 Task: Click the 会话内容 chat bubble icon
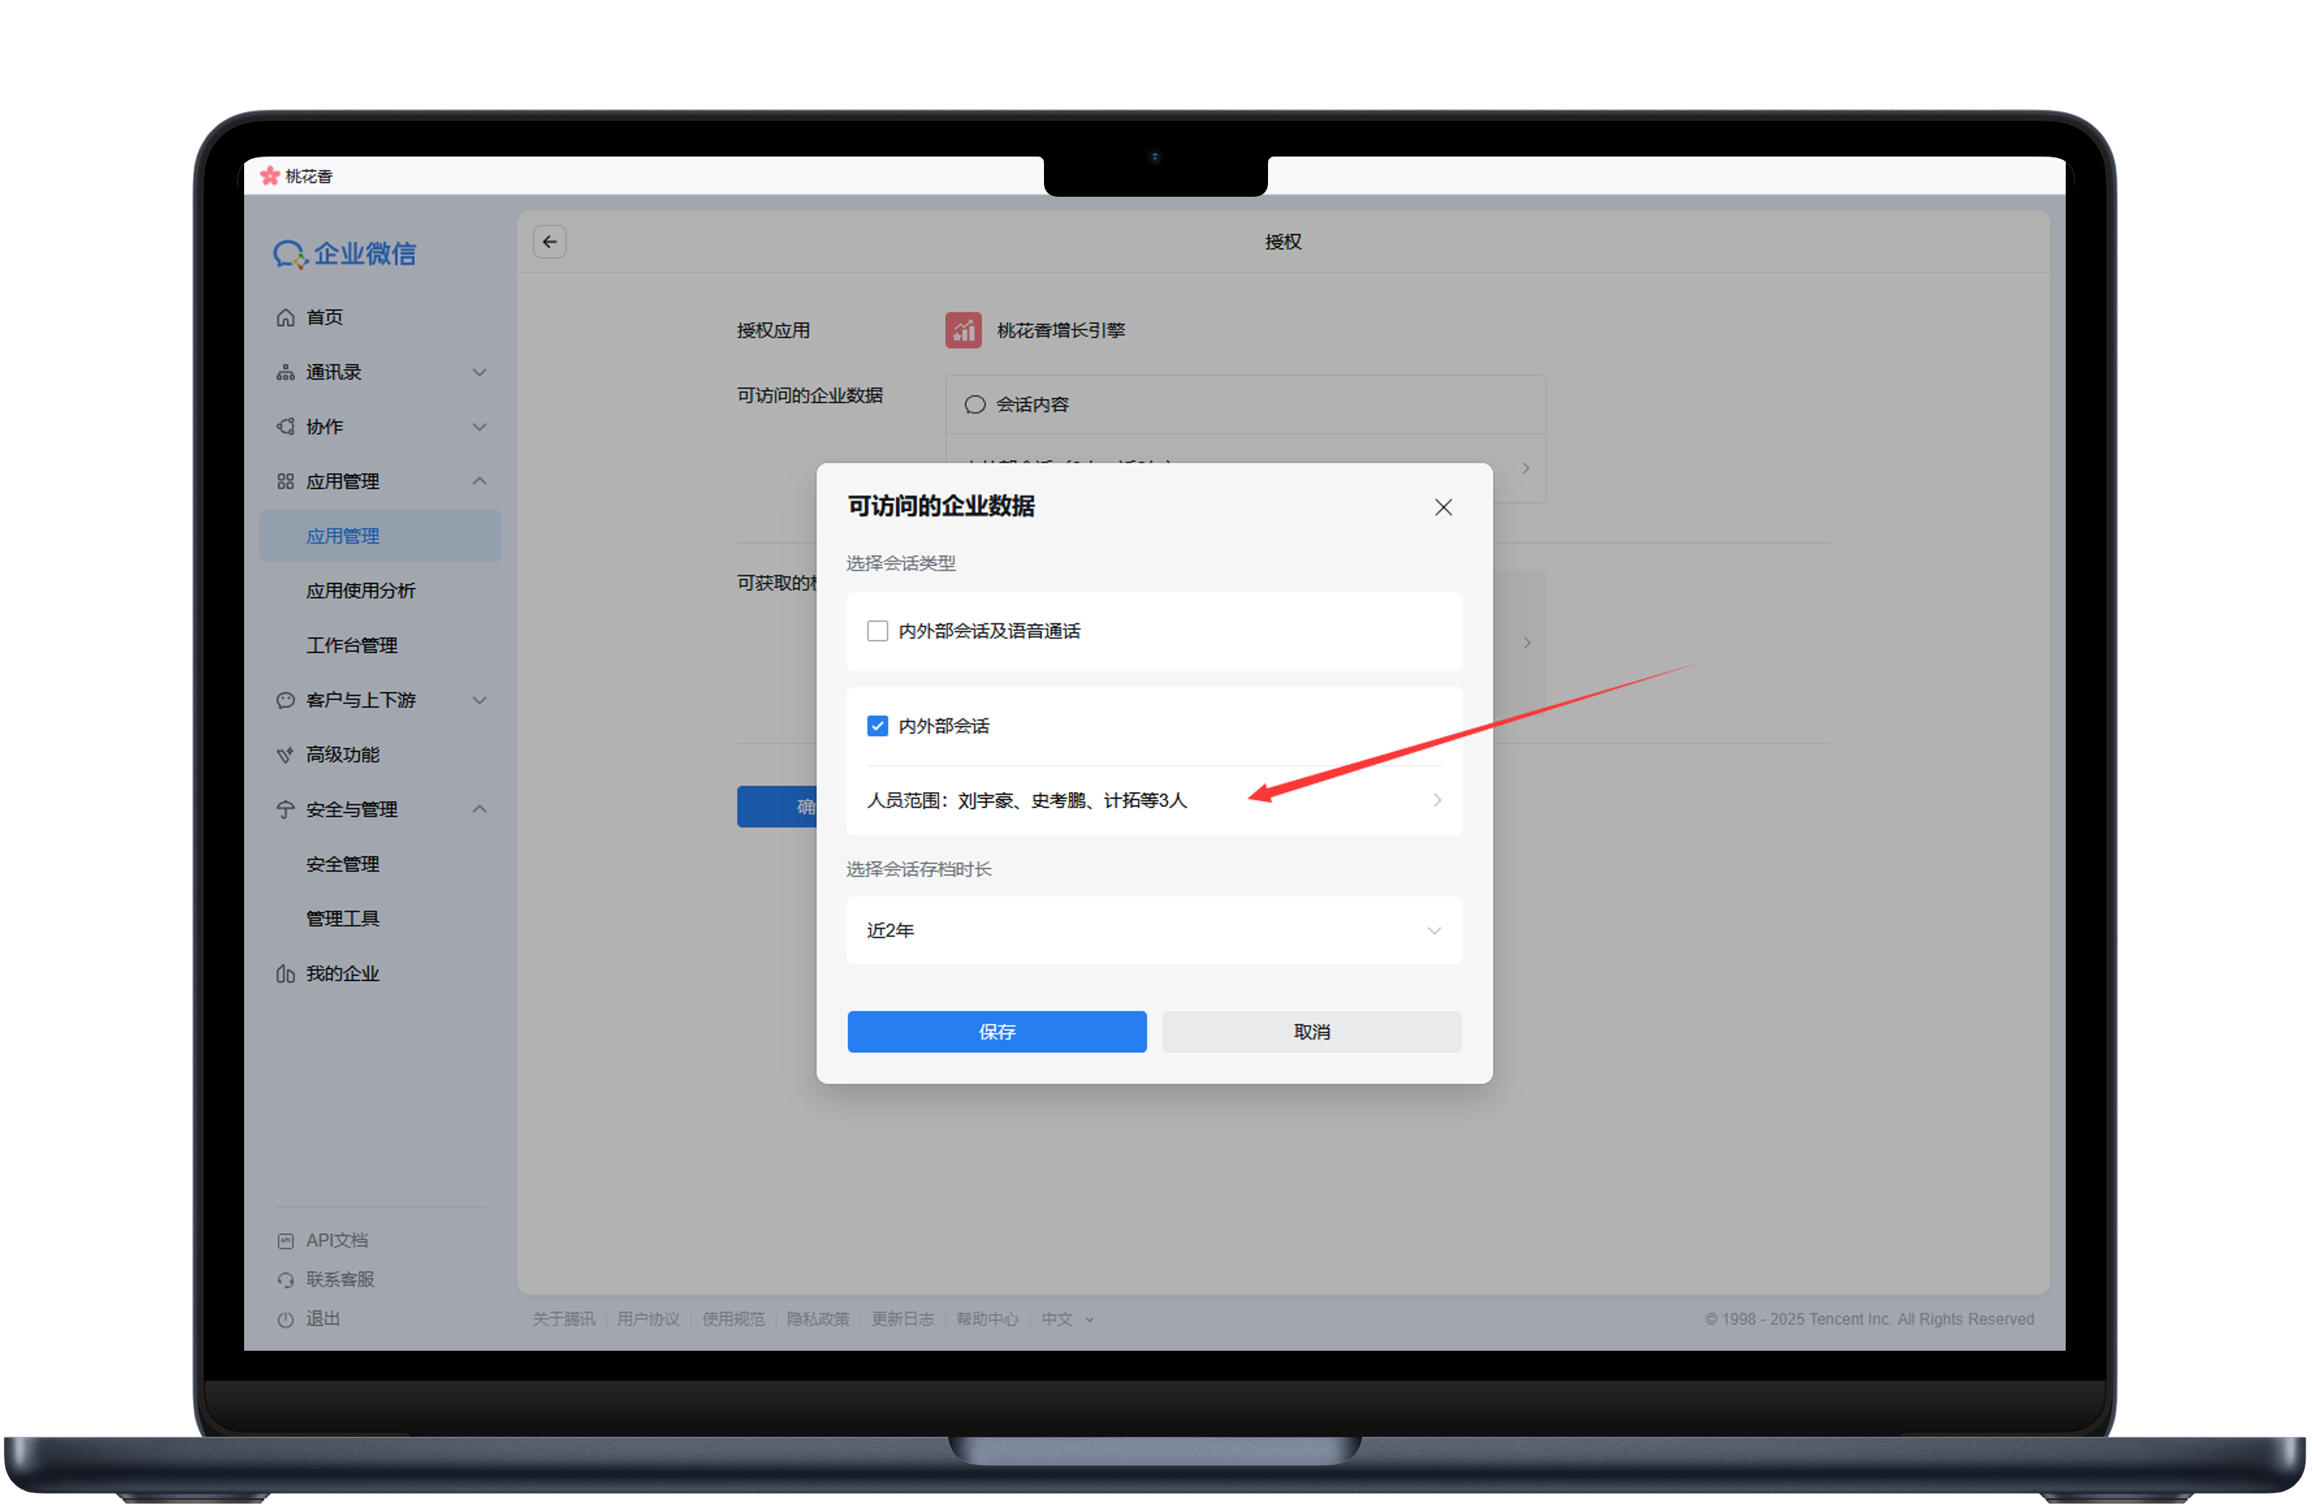[x=974, y=405]
